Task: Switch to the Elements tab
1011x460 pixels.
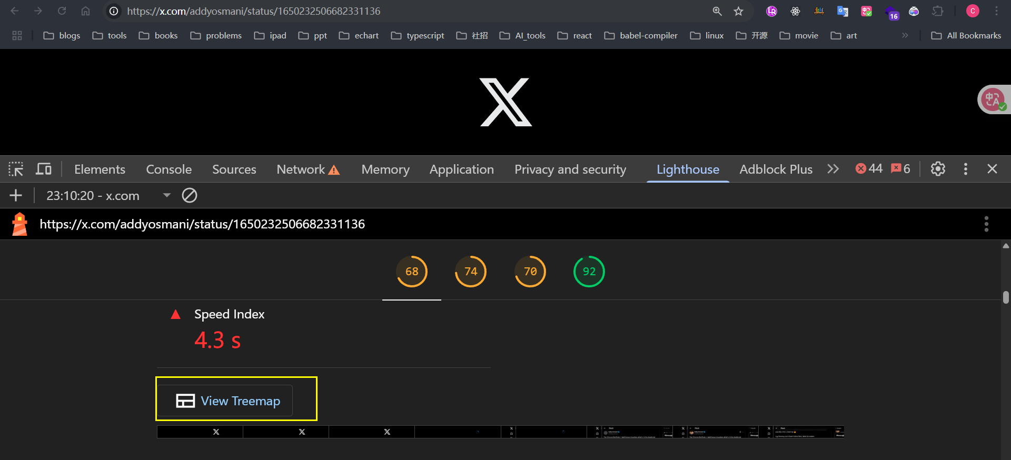Action: click(100, 169)
